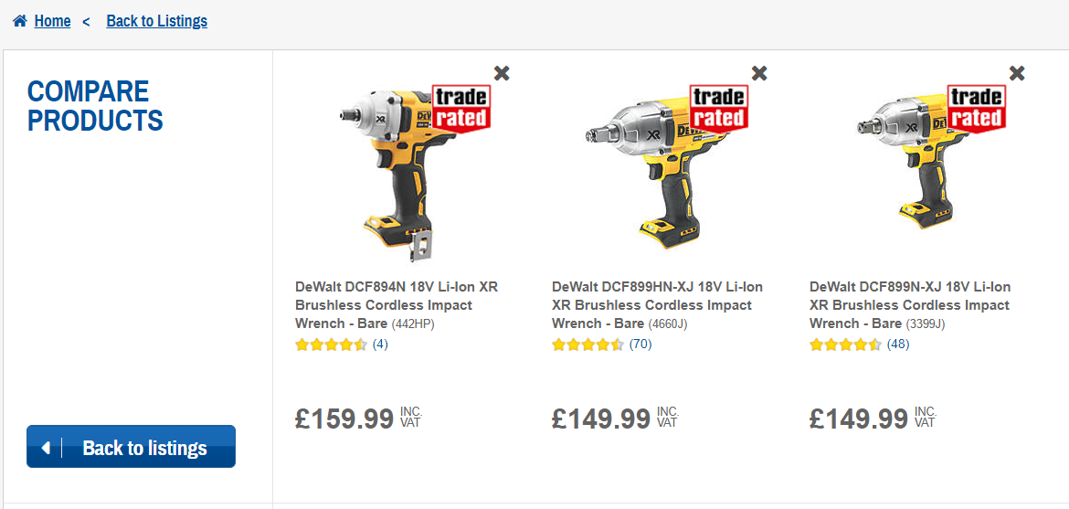
Task: Click trade rated badge on DCF899N-XJ
Action: [x=977, y=107]
